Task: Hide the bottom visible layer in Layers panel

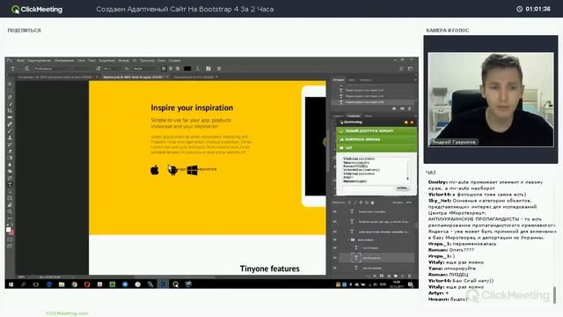Action: (334, 268)
